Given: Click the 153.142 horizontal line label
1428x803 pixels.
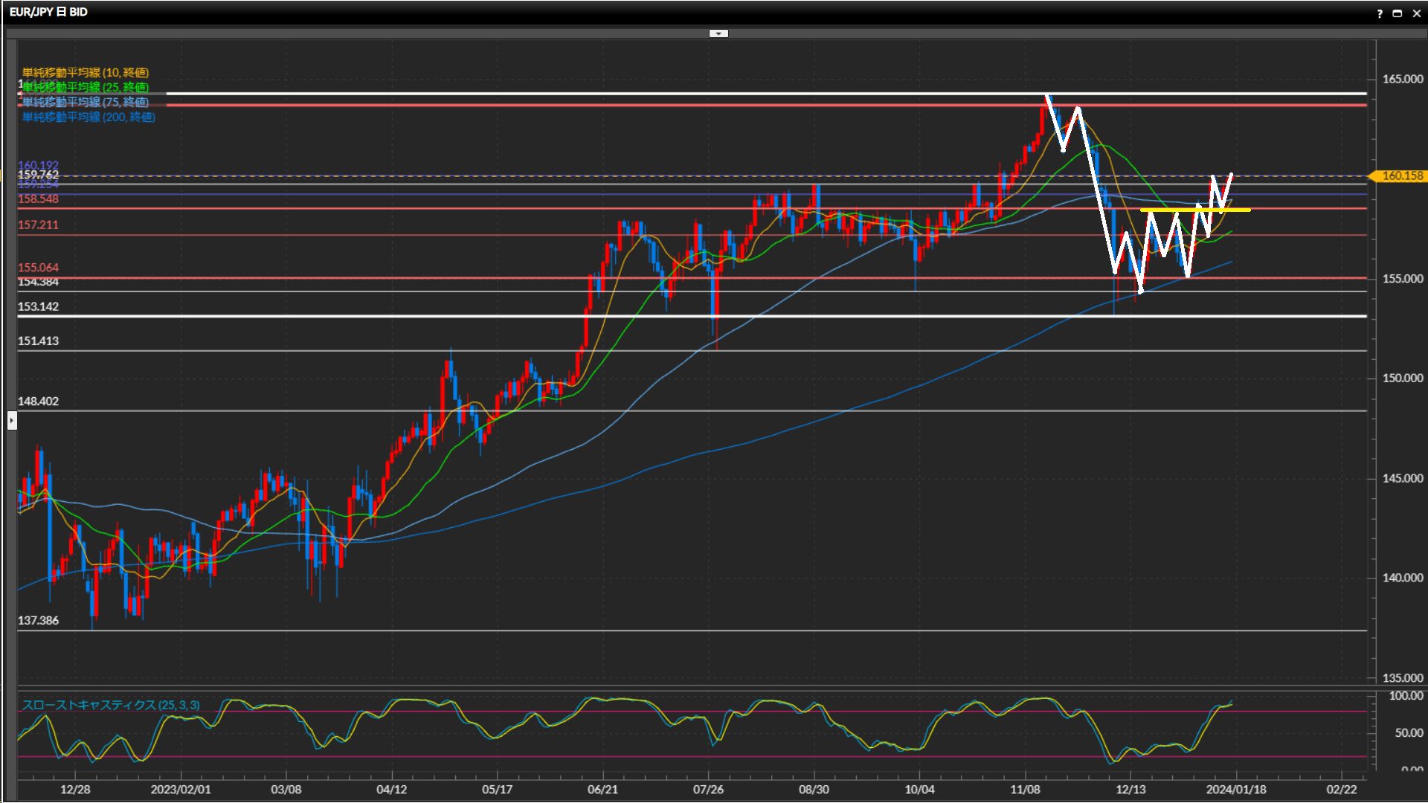Looking at the screenshot, I should click(x=38, y=306).
